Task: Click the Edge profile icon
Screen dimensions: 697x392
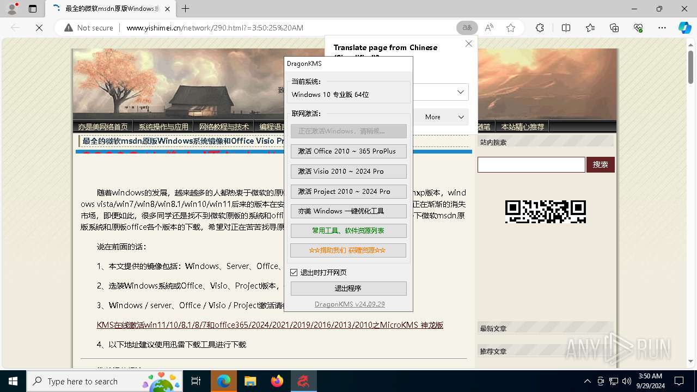Action: click(x=12, y=9)
